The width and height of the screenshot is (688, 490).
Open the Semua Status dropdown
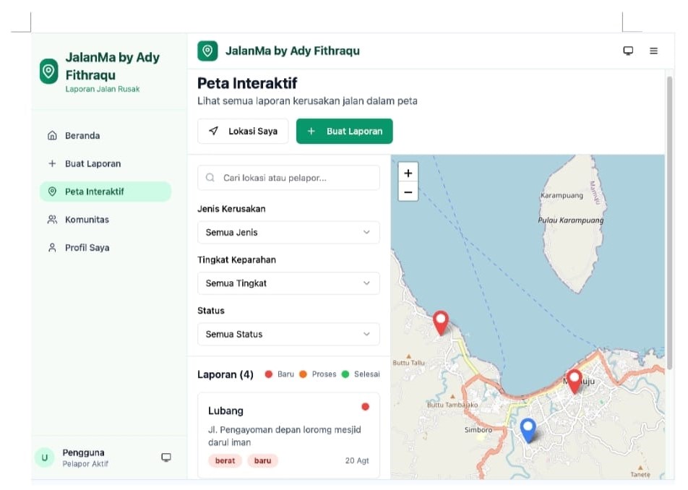click(x=288, y=334)
